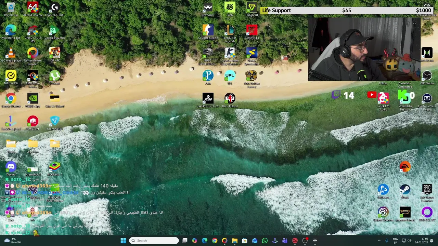Open µTorrent desktop shortcut

[54, 78]
